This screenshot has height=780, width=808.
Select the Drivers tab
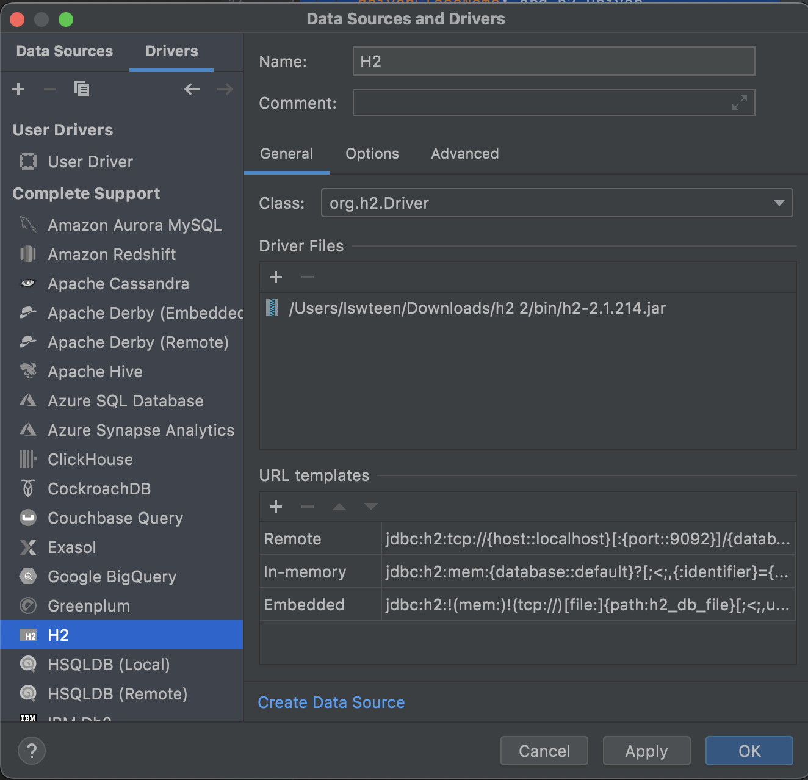(x=171, y=51)
